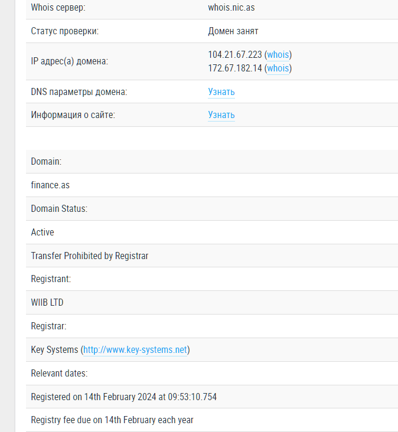Click Узнать link for DNS параметры домена

point(221,92)
